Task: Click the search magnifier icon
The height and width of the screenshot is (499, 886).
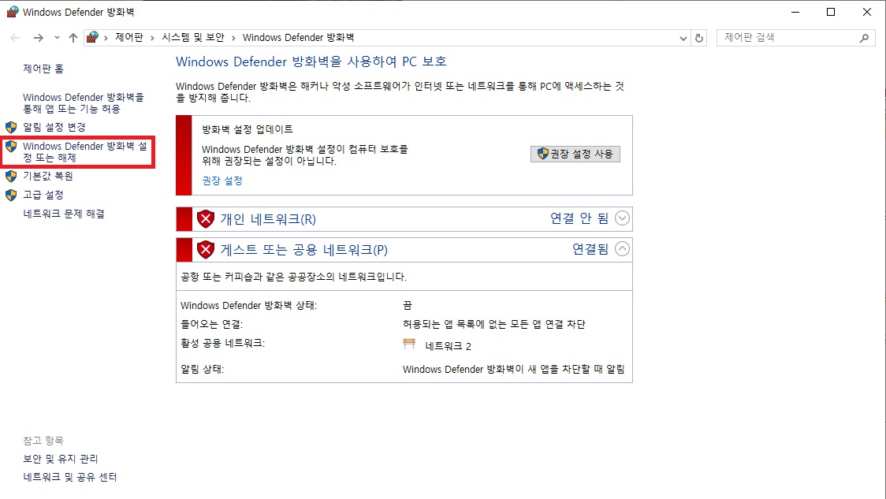Action: tap(864, 38)
